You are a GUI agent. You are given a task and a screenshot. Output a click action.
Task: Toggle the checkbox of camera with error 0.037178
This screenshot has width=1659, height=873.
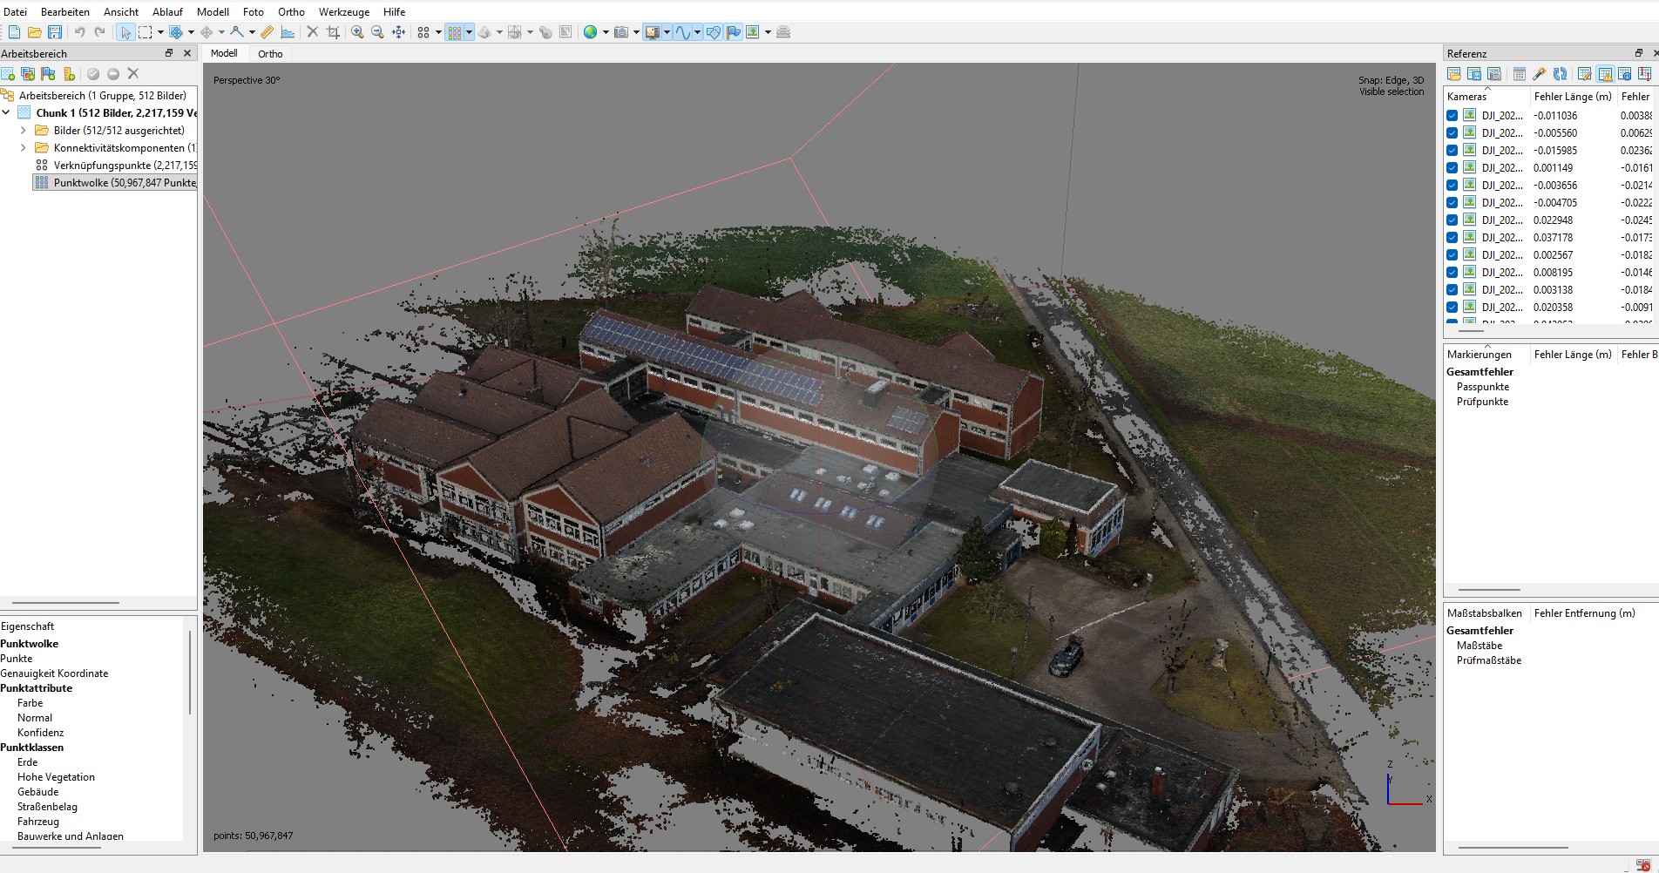point(1452,238)
